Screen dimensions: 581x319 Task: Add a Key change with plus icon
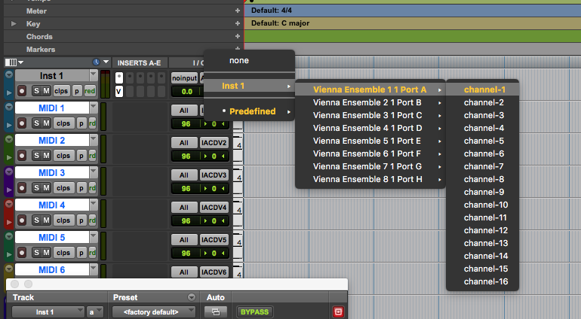point(238,23)
